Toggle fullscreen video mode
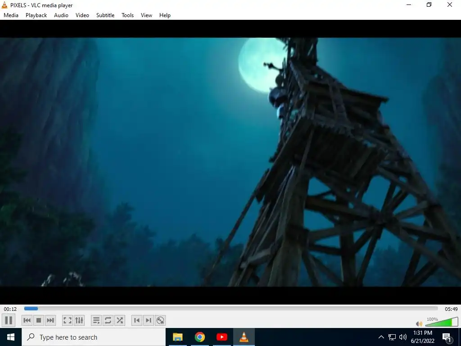The width and height of the screenshot is (461, 346). [68, 320]
